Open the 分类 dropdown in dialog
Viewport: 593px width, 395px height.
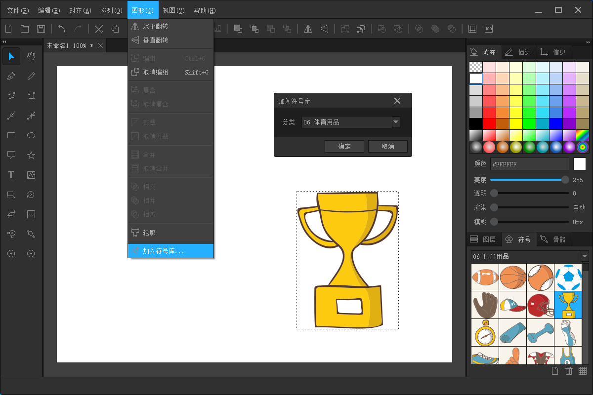point(395,122)
